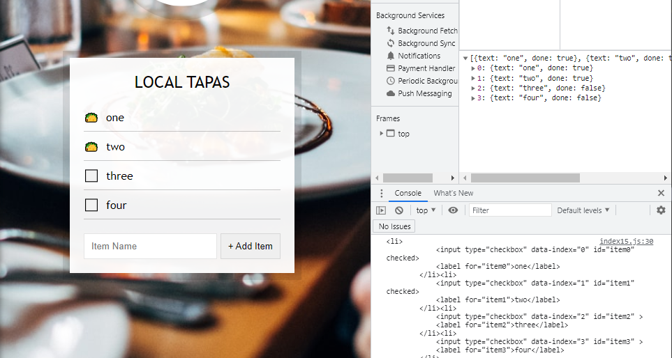Click the label text one
The height and width of the screenshot is (358, 672).
click(x=115, y=118)
